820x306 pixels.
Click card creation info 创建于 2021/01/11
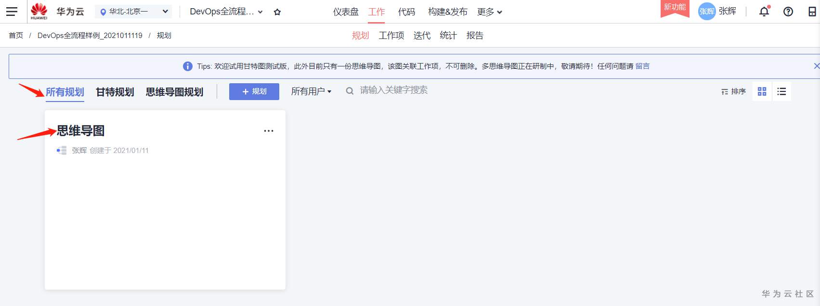(119, 151)
